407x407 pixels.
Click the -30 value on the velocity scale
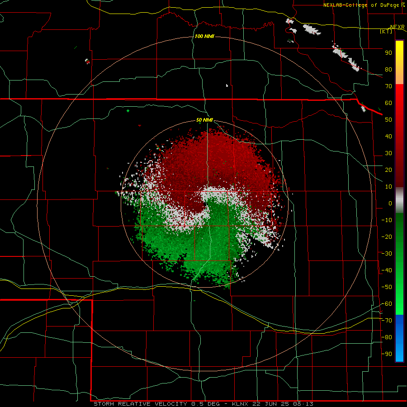pyautogui.click(x=387, y=254)
